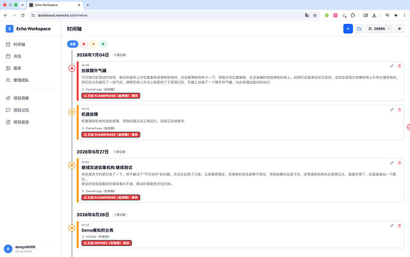This screenshot has width=410, height=257.
Task: Open the browser extensions puzzle icon
Action: tap(353, 15)
